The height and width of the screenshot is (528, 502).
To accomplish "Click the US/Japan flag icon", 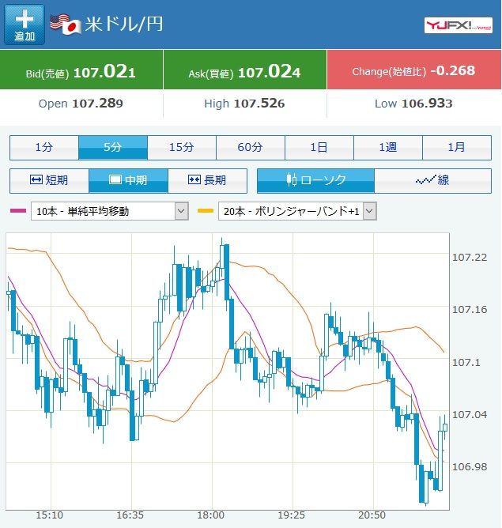I will [66, 25].
